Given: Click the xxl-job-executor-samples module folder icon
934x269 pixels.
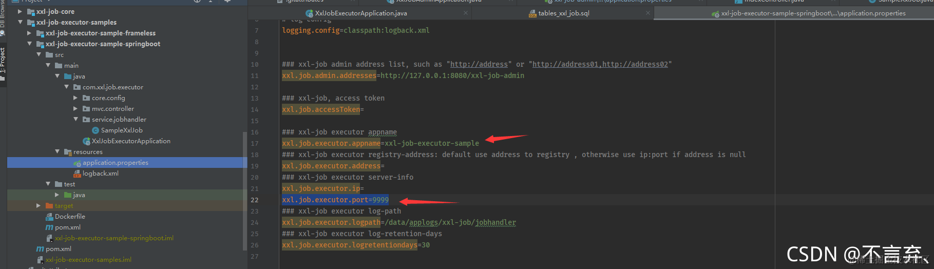Looking at the screenshot, I should click(31, 22).
